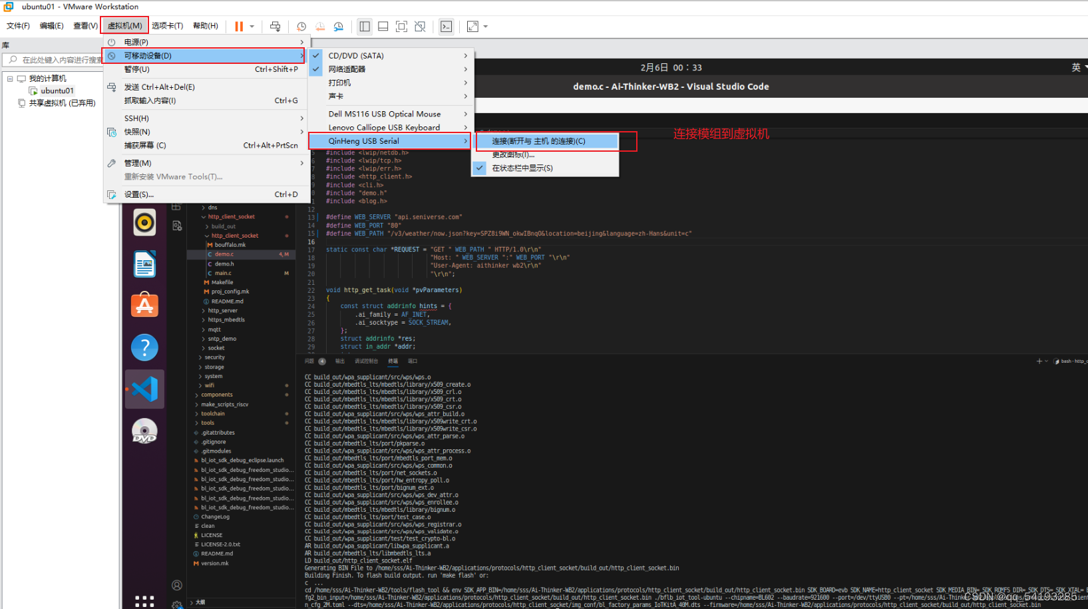Switch to the 输出 panel tab
Viewport: 1088px width, 609px height.
coord(340,361)
